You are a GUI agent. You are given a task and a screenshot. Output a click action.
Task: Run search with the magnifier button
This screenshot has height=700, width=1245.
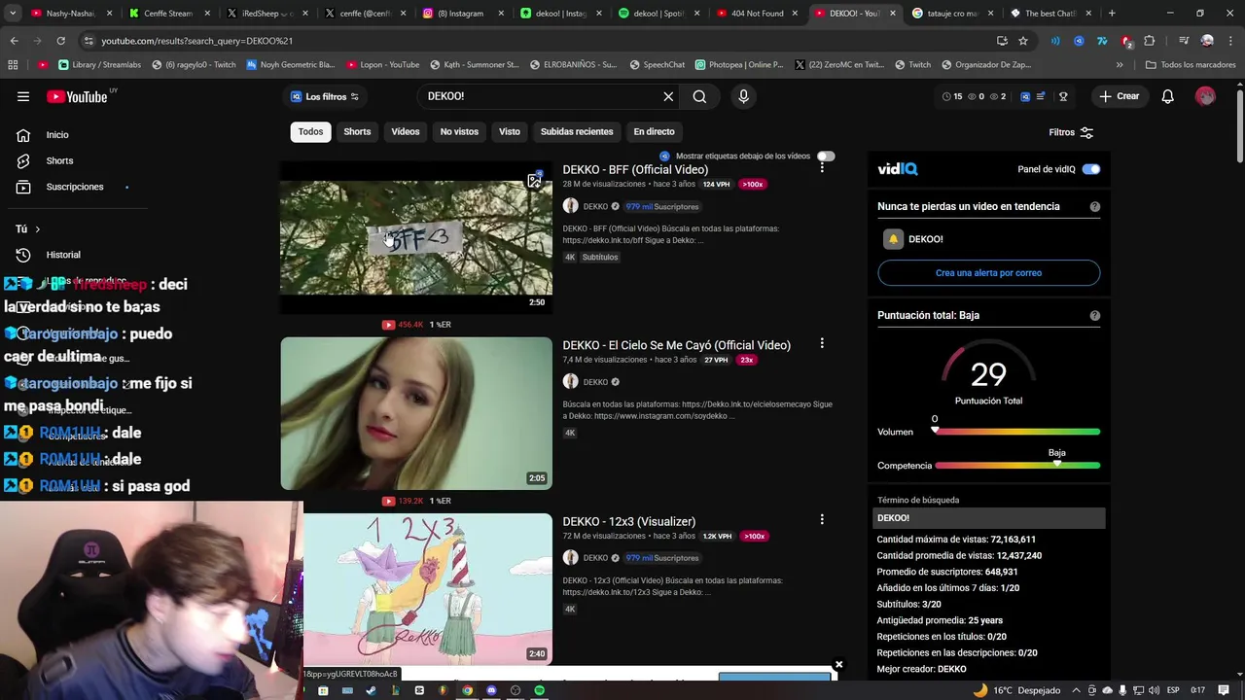[x=699, y=96]
